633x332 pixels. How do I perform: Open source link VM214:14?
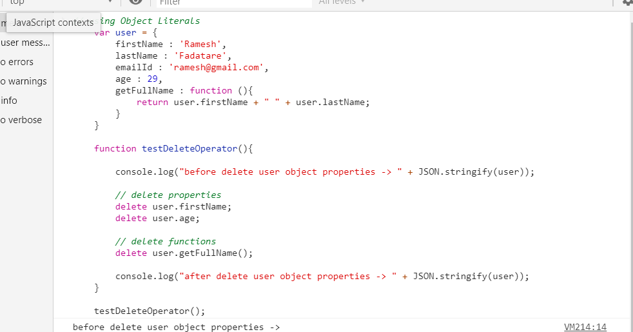tap(585, 327)
